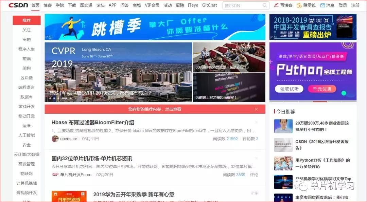Select the 移动开发 sidebar category

tap(27, 116)
